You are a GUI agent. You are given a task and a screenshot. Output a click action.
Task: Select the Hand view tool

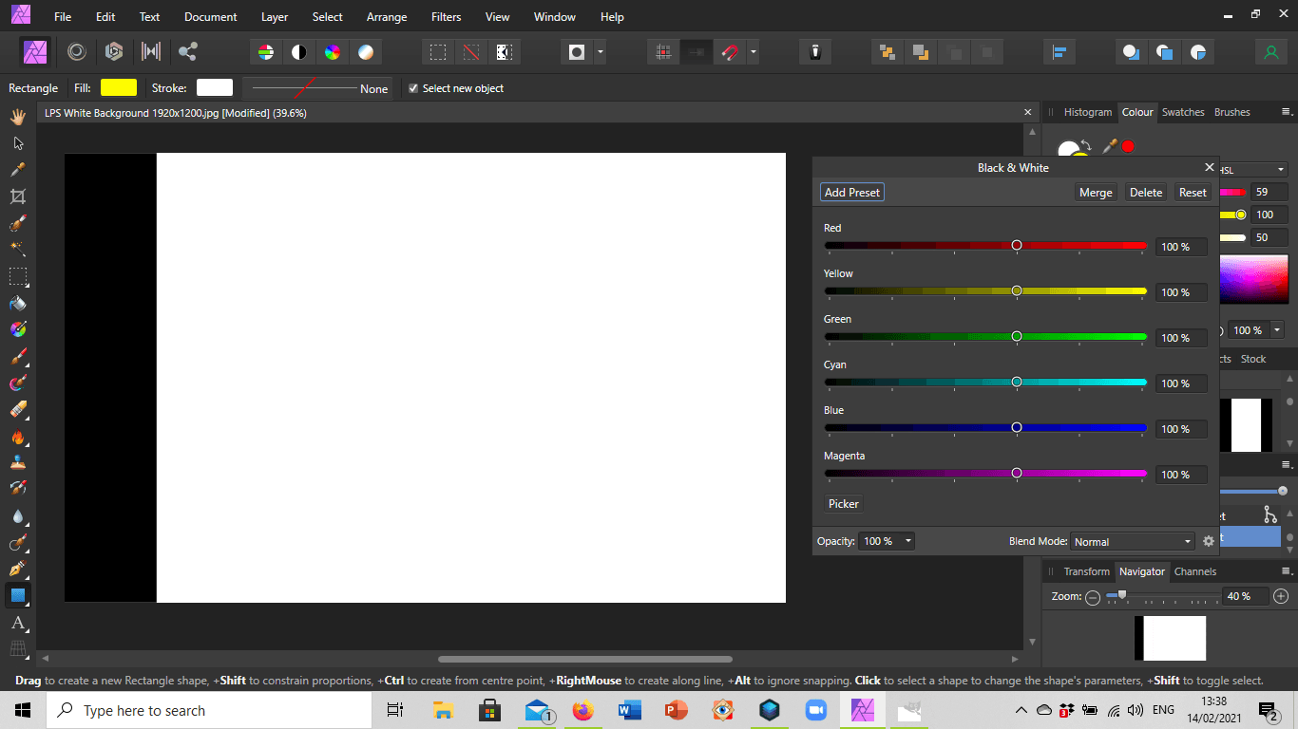17,117
